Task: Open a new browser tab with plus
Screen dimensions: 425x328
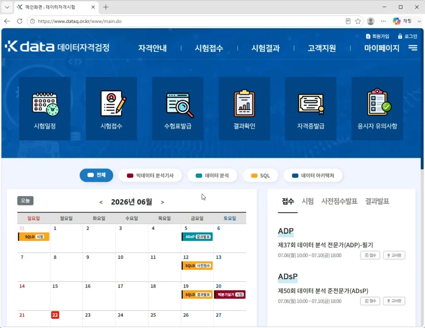Action: click(106, 7)
